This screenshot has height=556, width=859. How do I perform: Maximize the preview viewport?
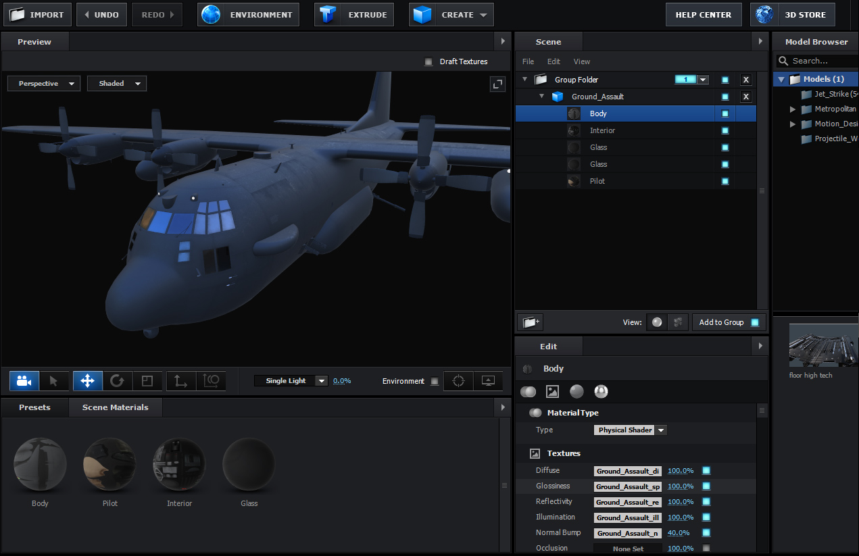[x=497, y=84]
